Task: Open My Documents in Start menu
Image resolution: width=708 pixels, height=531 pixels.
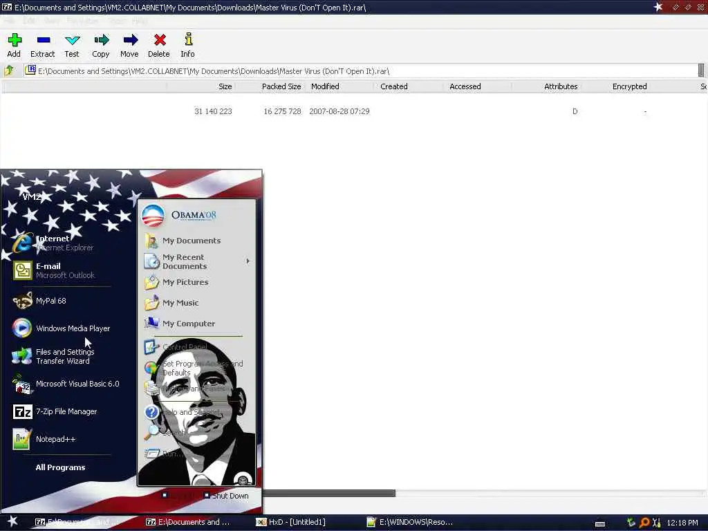Action: coord(196,241)
